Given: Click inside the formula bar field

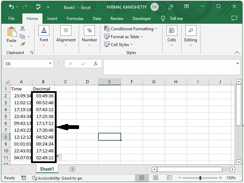Looking at the screenshot, I should (x=169, y=67).
